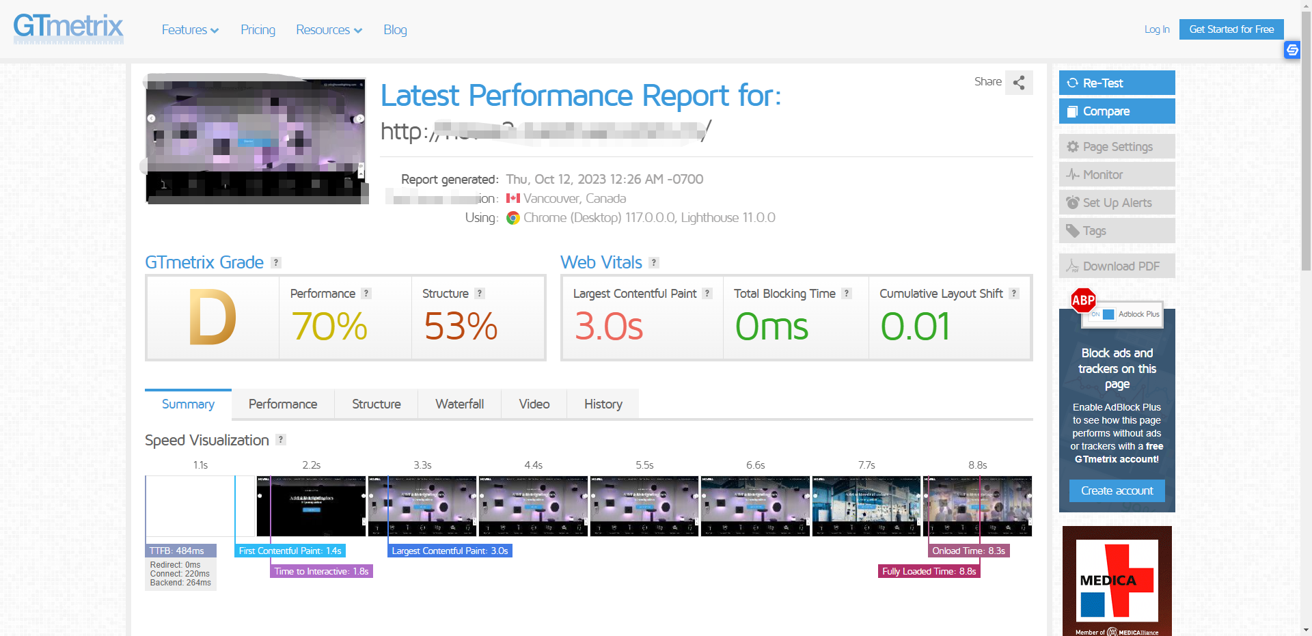Viewport: 1312px width, 636px height.
Task: Click the Share icon button
Action: [1019, 83]
